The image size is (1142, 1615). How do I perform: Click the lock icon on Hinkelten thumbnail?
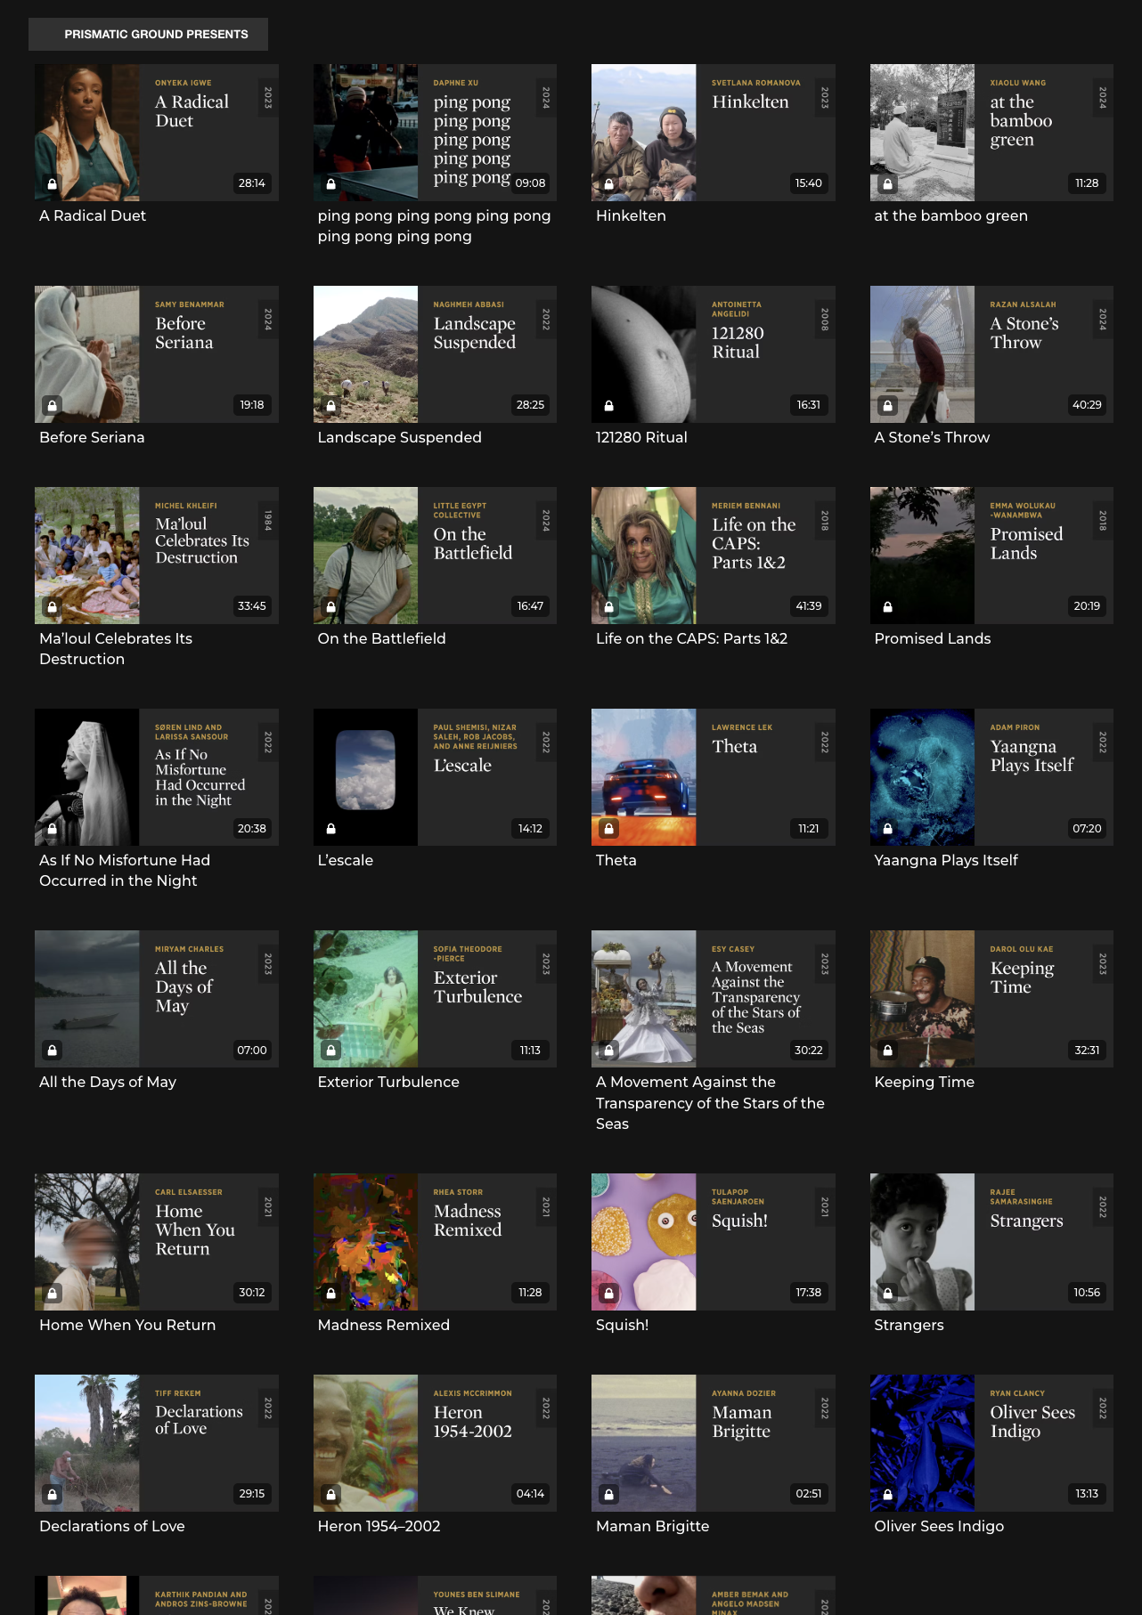(x=609, y=183)
